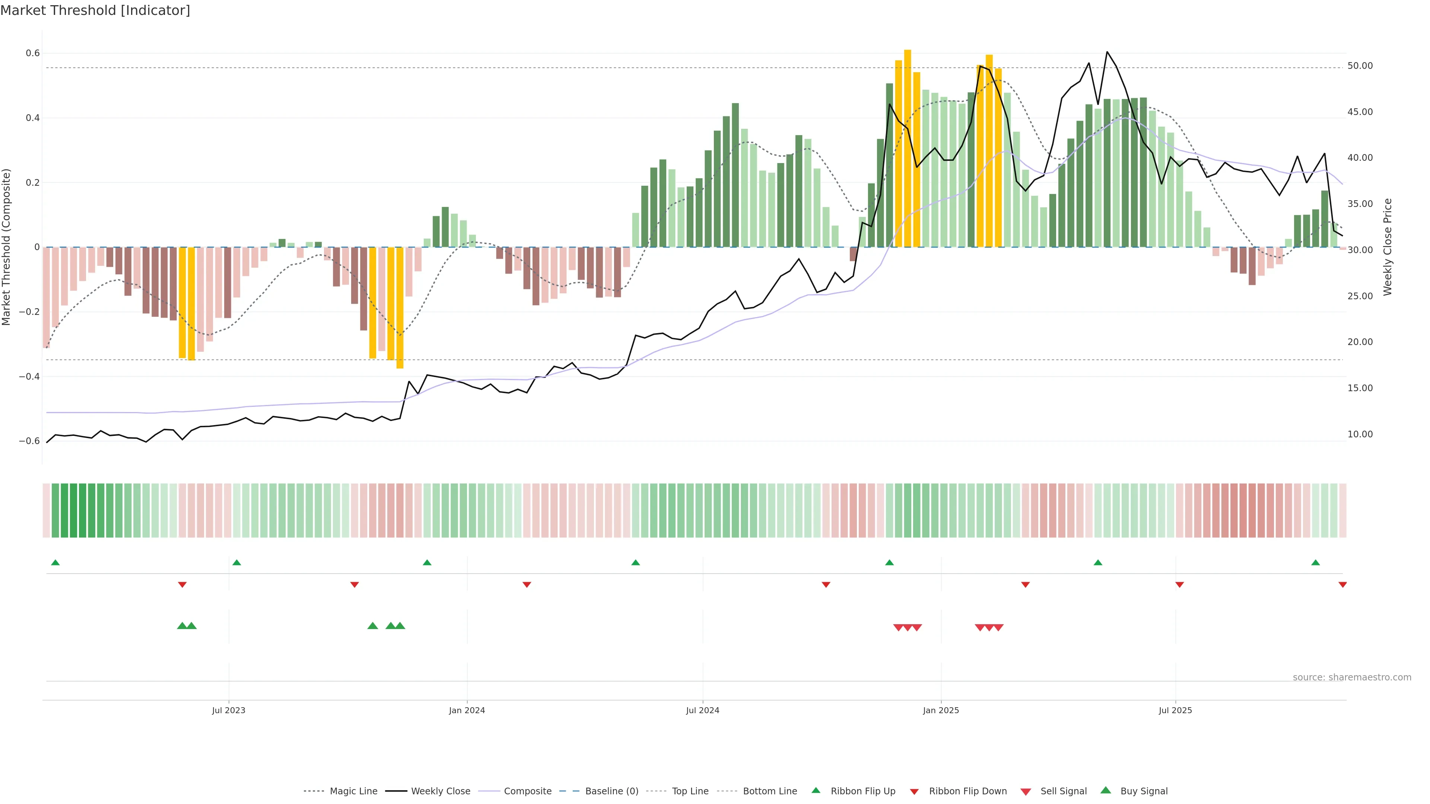Click the Market Threshold [Indicator] title
This screenshot has height=804, width=1430.
point(95,10)
